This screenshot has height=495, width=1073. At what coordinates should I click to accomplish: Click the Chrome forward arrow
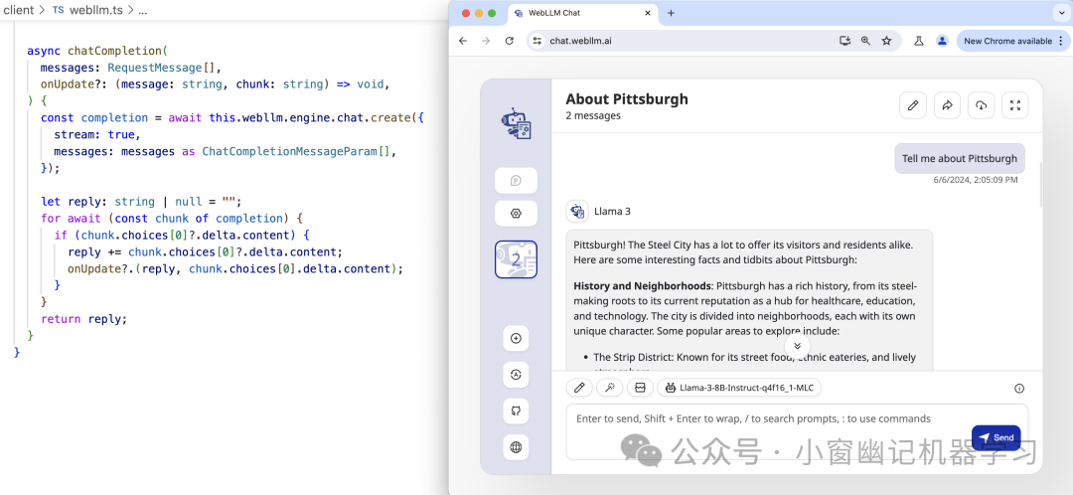point(486,41)
